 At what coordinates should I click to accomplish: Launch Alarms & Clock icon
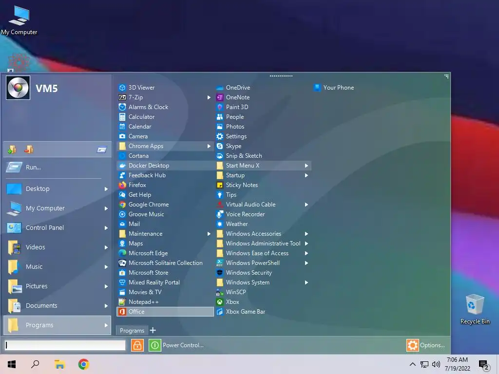click(122, 107)
